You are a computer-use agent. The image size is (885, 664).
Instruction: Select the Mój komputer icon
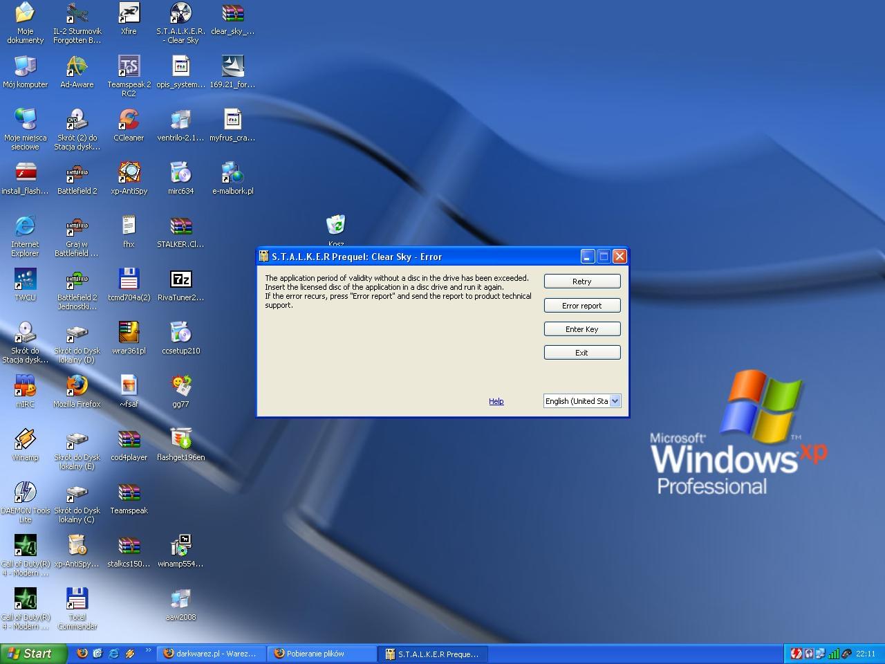click(x=26, y=72)
